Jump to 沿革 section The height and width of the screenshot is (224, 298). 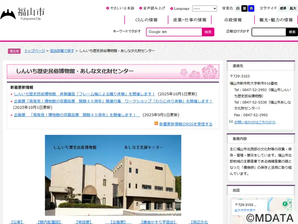pyautogui.click(x=17, y=222)
